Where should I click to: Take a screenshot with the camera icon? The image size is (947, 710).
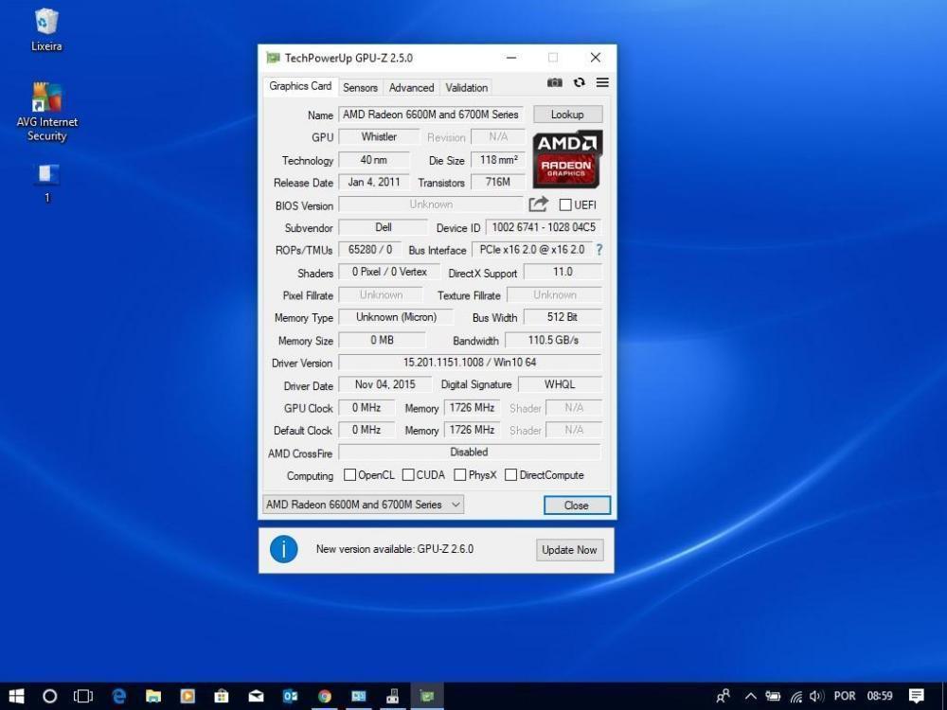click(x=554, y=82)
